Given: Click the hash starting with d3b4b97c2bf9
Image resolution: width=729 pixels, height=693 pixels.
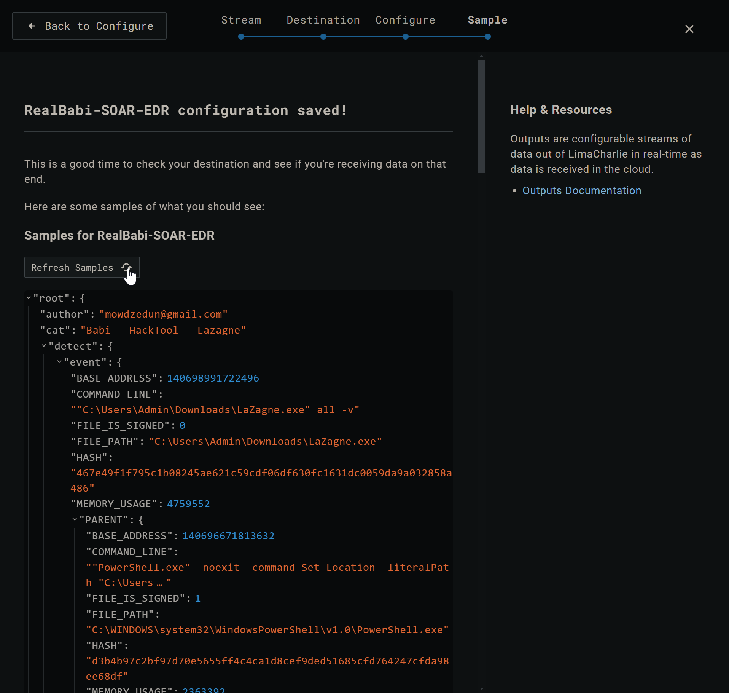Looking at the screenshot, I should [x=267, y=669].
